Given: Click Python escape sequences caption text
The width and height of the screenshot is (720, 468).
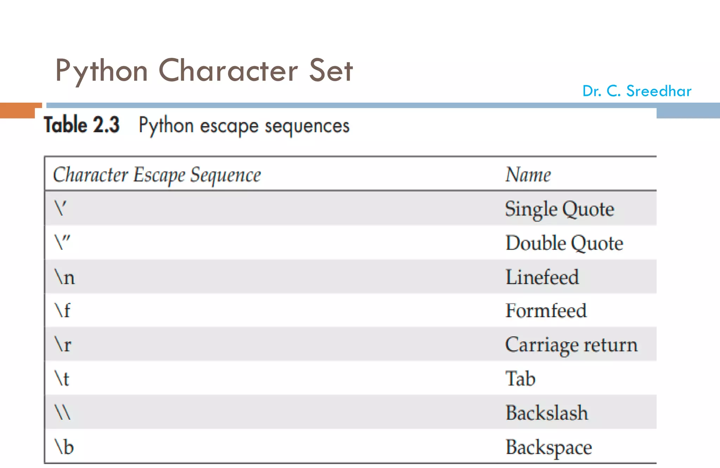Looking at the screenshot, I should 244,126.
